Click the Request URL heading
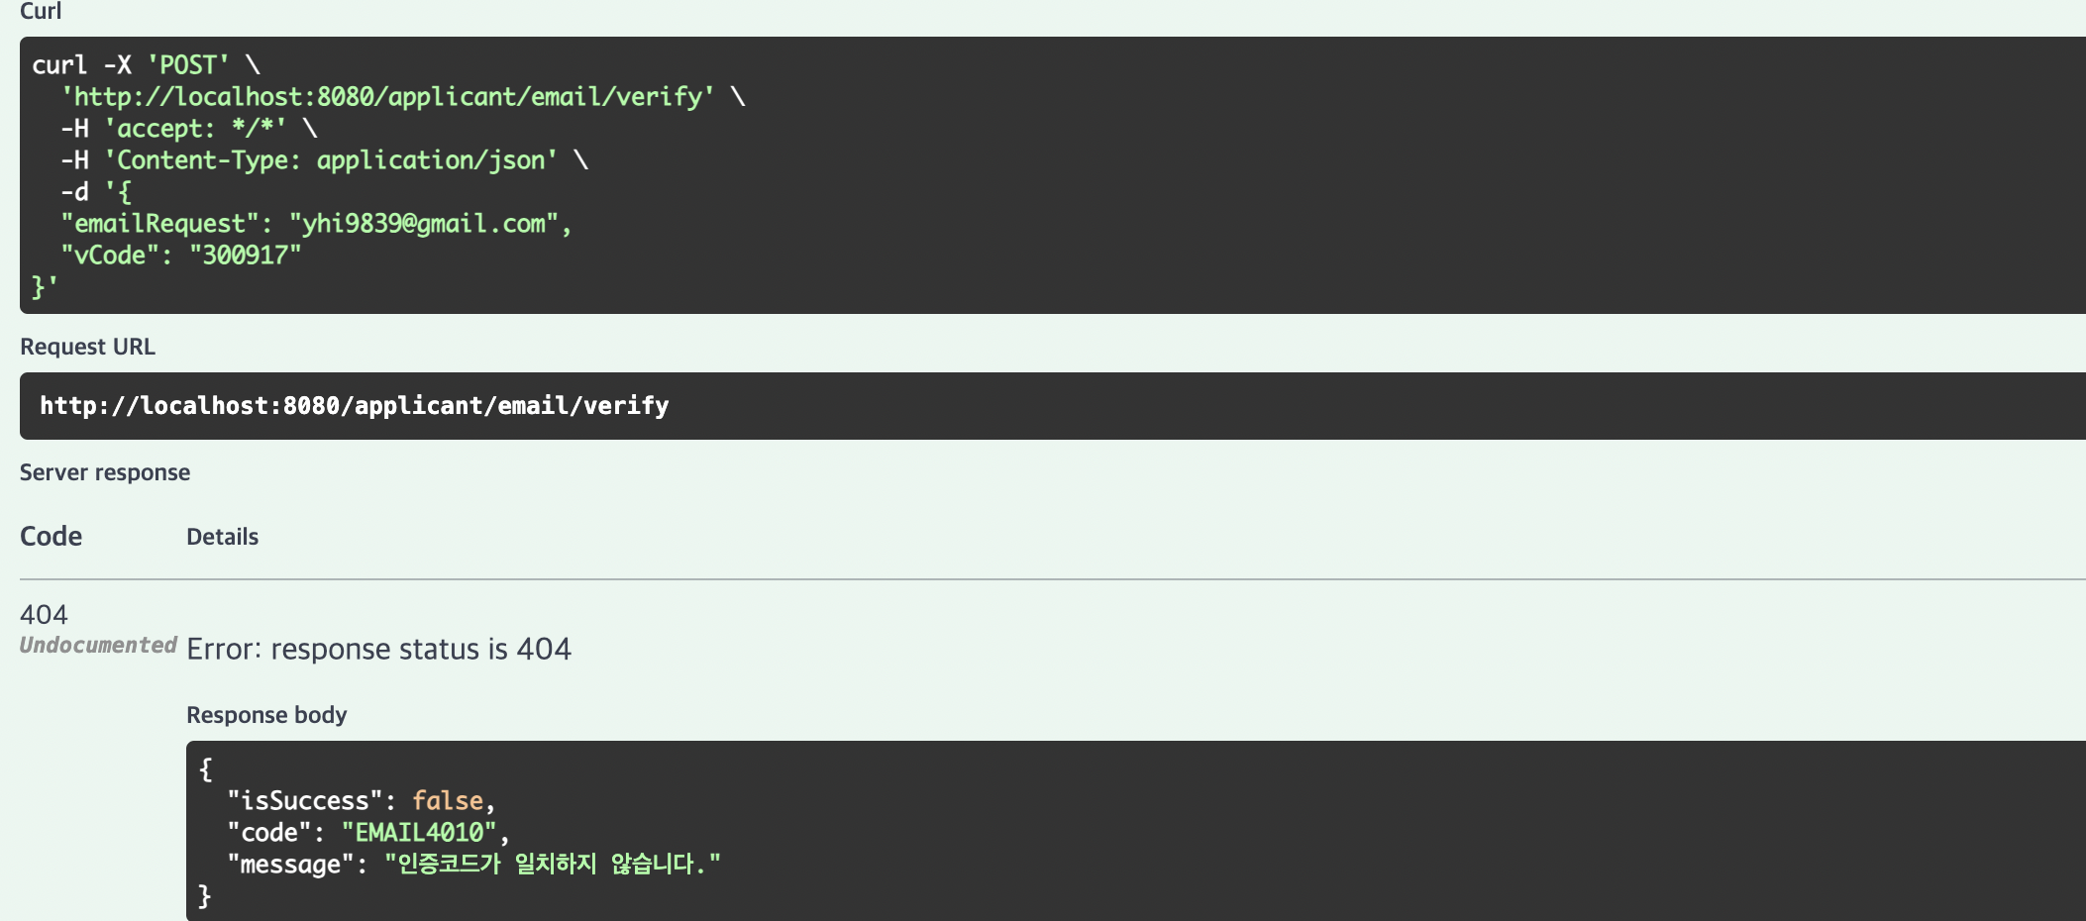Screen dimensions: 2086x921 pos(87,347)
